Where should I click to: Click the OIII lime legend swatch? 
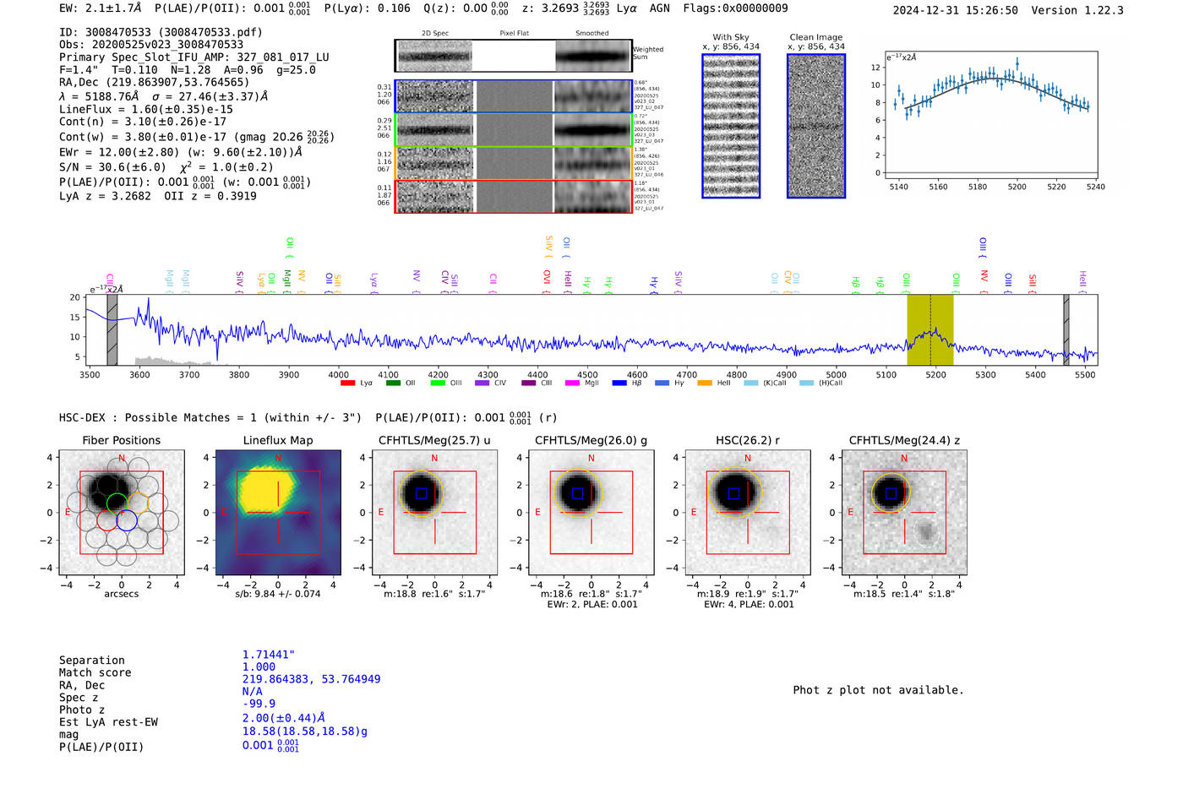pos(438,383)
